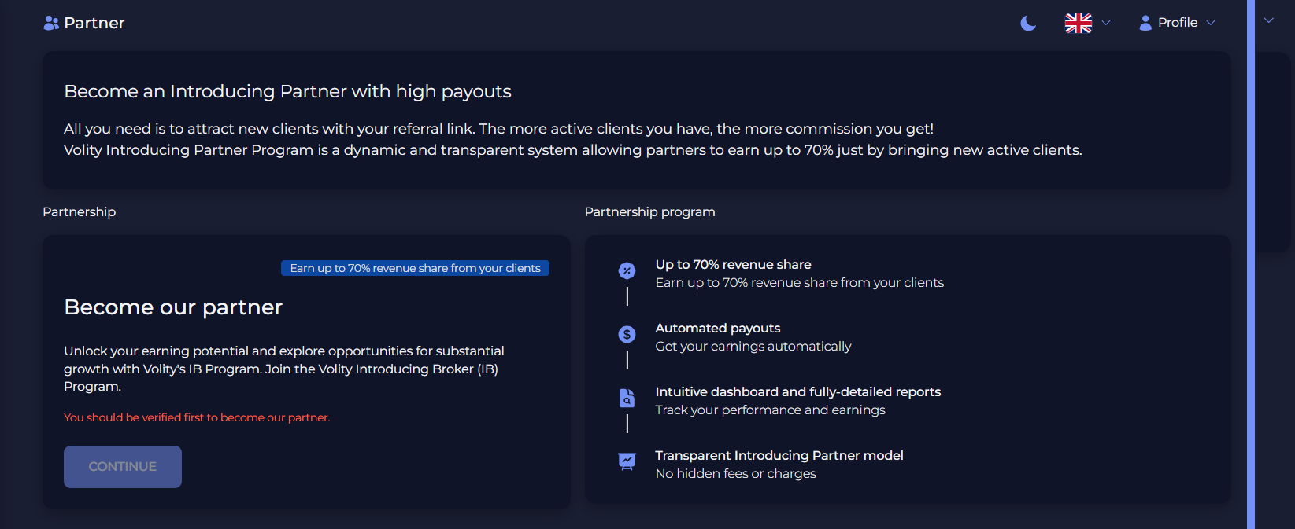Screen dimensions: 1295x529
Task: Click the chart Partner model icon
Action: pyautogui.click(x=627, y=461)
